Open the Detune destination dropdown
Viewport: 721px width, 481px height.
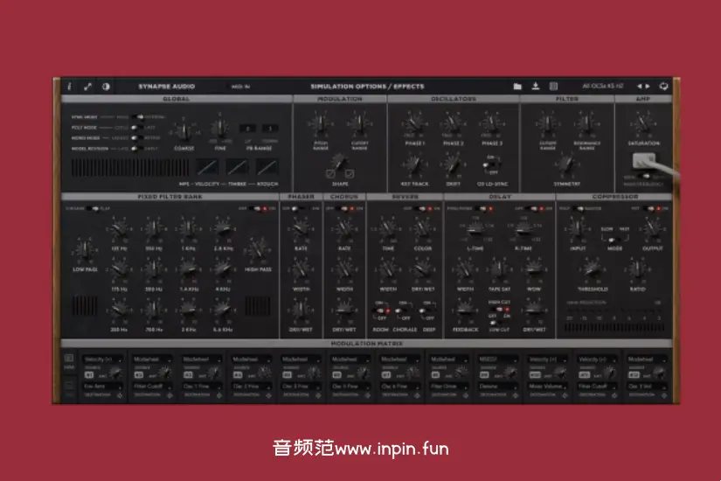tap(498, 387)
